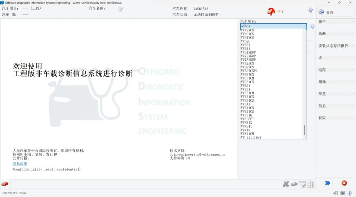Expand the 配置 section

point(336,94)
